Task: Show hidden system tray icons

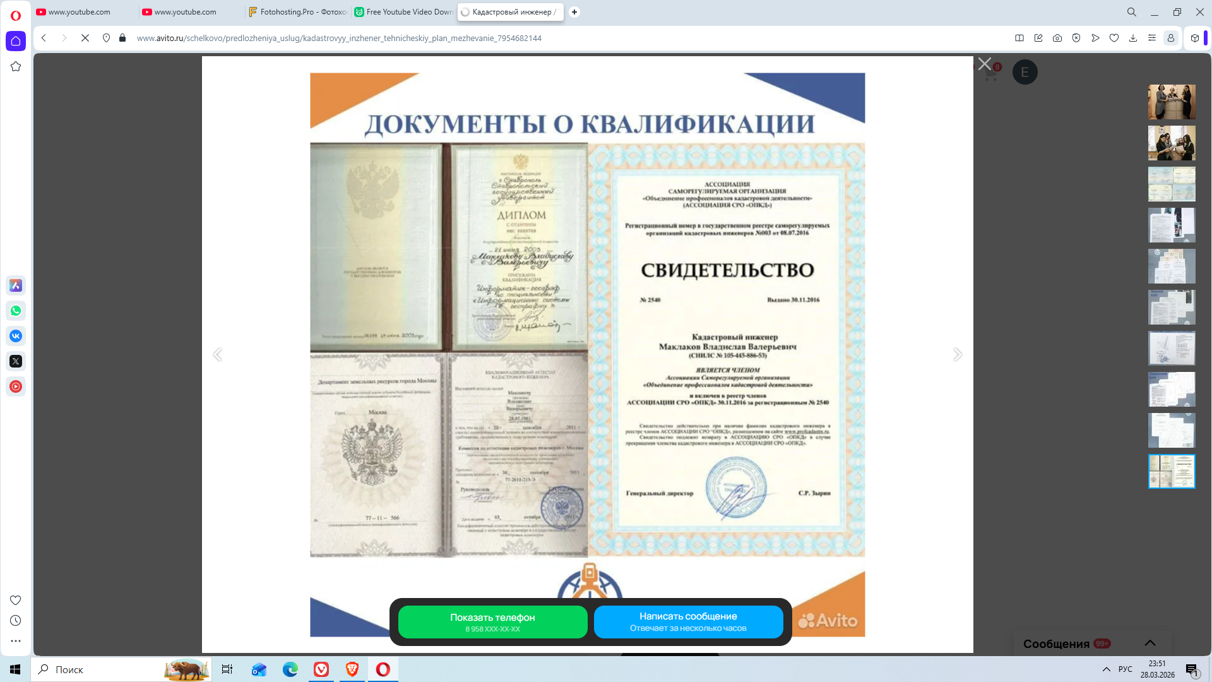Action: tap(1107, 669)
